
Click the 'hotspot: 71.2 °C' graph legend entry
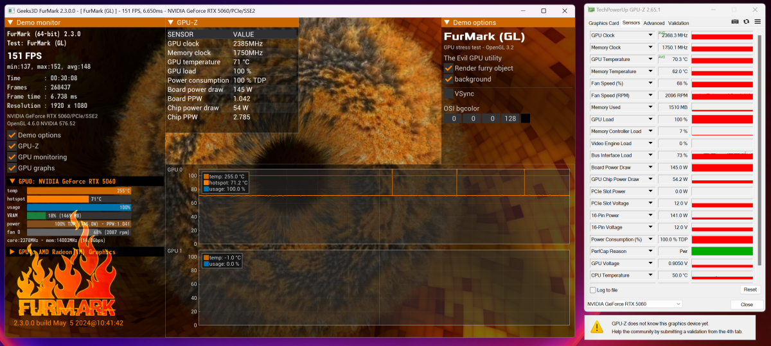click(x=226, y=183)
